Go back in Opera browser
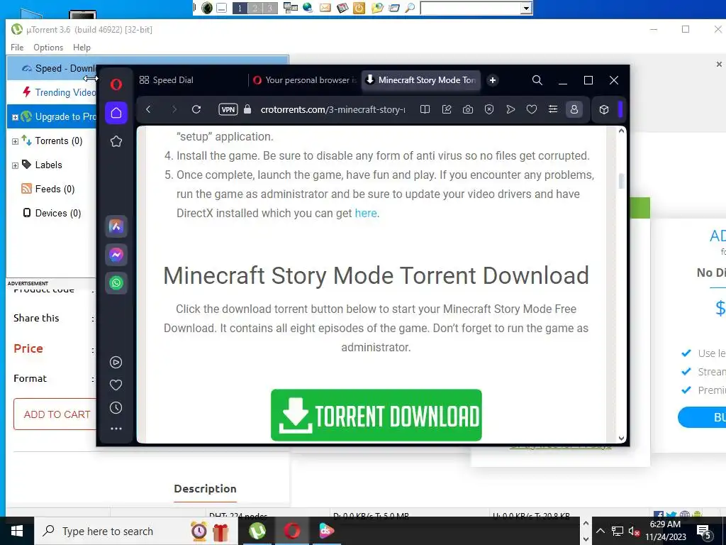 pyautogui.click(x=148, y=109)
